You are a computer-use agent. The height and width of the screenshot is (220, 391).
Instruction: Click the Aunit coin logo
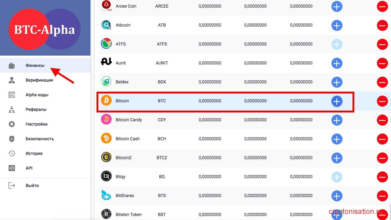coord(106,62)
